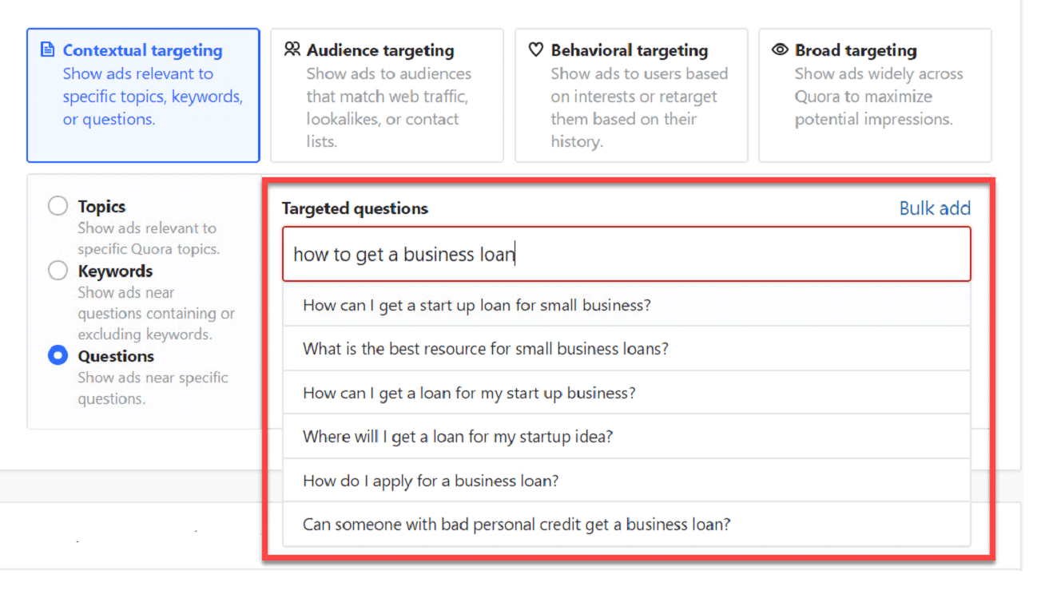Click the Broad targeting eye icon

click(780, 50)
